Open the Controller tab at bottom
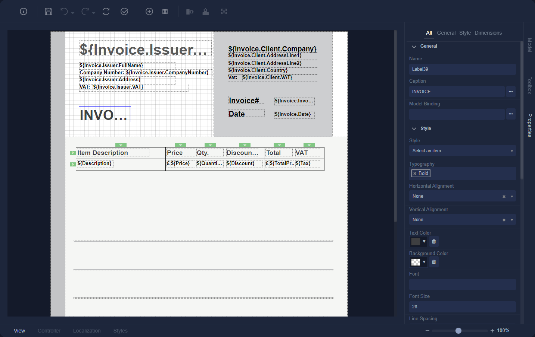This screenshot has width=535, height=337. [x=49, y=331]
